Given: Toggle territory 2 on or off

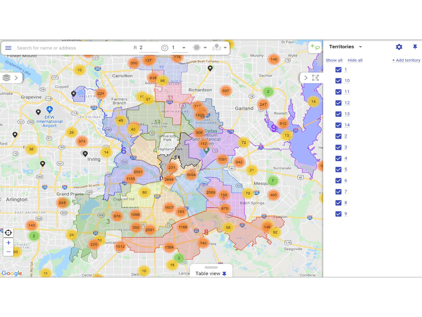Looking at the screenshot, I should (338, 136).
